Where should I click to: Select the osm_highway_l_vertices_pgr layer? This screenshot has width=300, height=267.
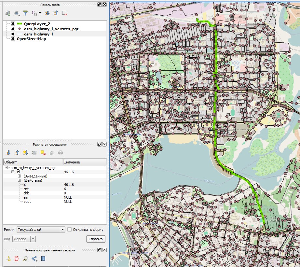pos(51,29)
